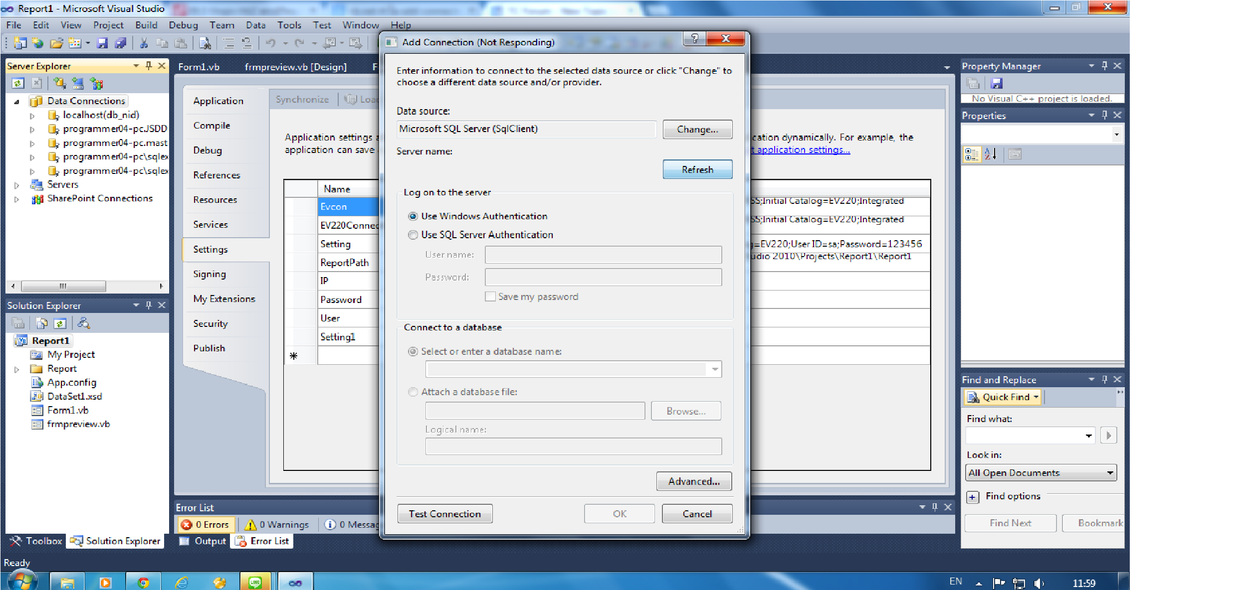Click the Categorized icon in Properties panel

click(972, 154)
